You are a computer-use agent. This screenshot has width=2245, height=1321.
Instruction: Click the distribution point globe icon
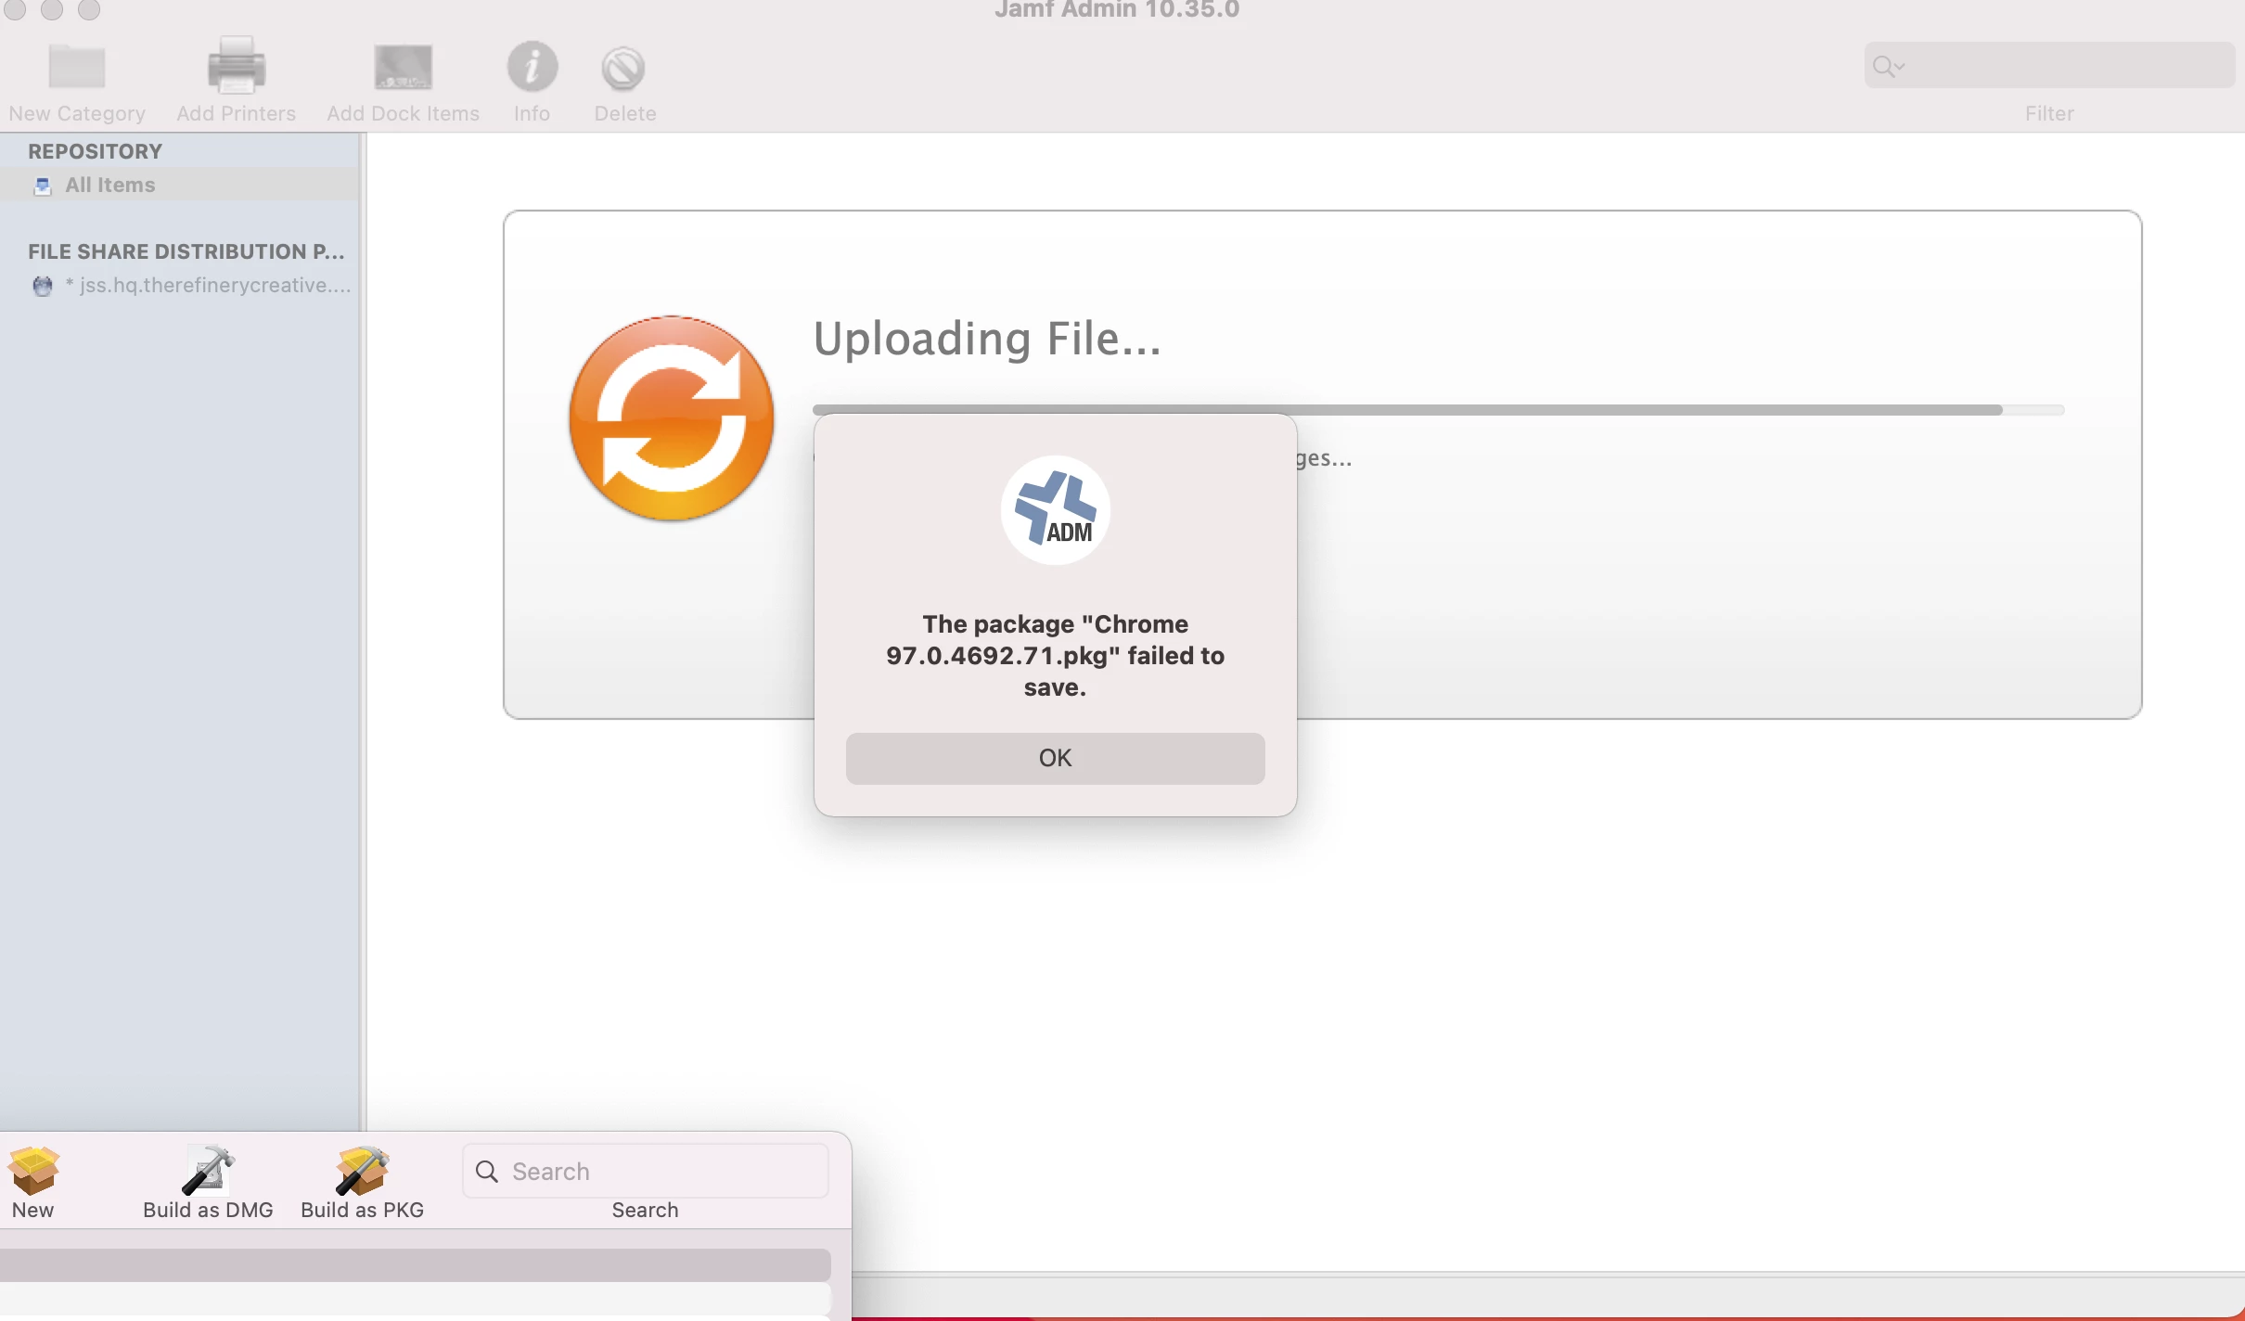(43, 286)
